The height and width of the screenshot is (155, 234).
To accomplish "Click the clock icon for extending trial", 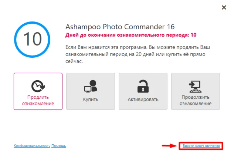I will [x=38, y=86].
